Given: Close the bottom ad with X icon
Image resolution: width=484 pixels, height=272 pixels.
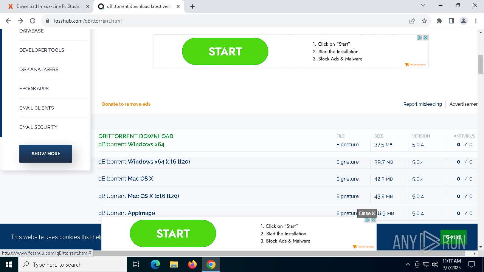Looking at the screenshot, I should (374, 219).
